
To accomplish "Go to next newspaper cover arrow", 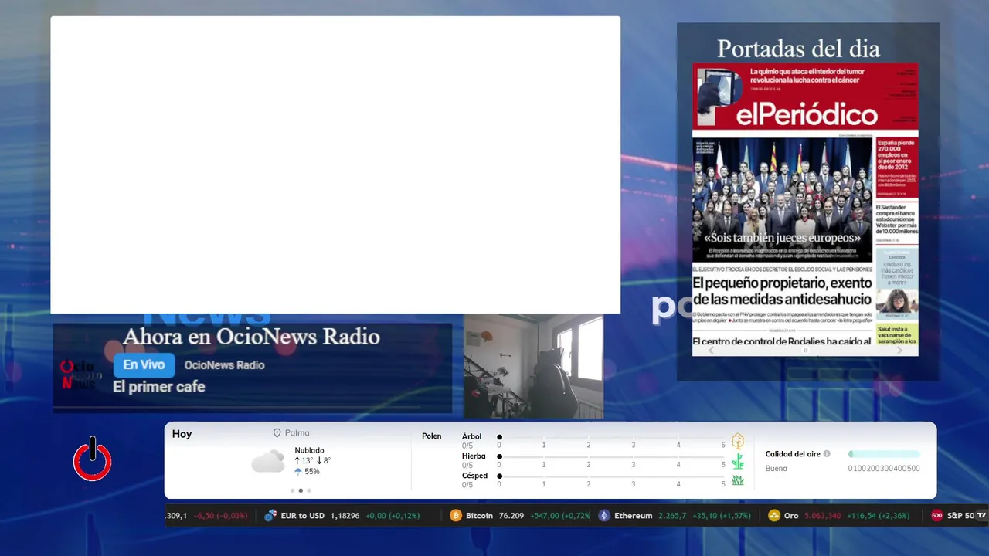I will point(899,351).
